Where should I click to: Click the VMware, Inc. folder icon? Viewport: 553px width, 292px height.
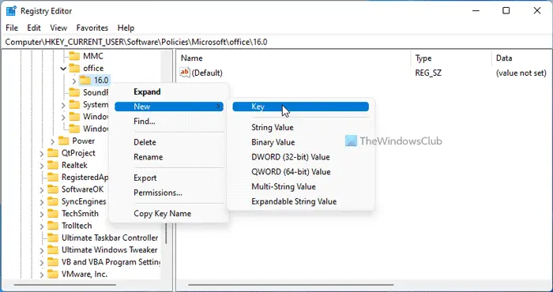tap(53, 274)
